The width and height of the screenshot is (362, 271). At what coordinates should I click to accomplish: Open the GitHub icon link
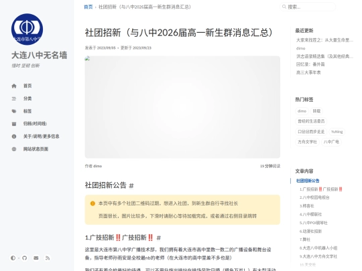pyautogui.click(x=25, y=258)
